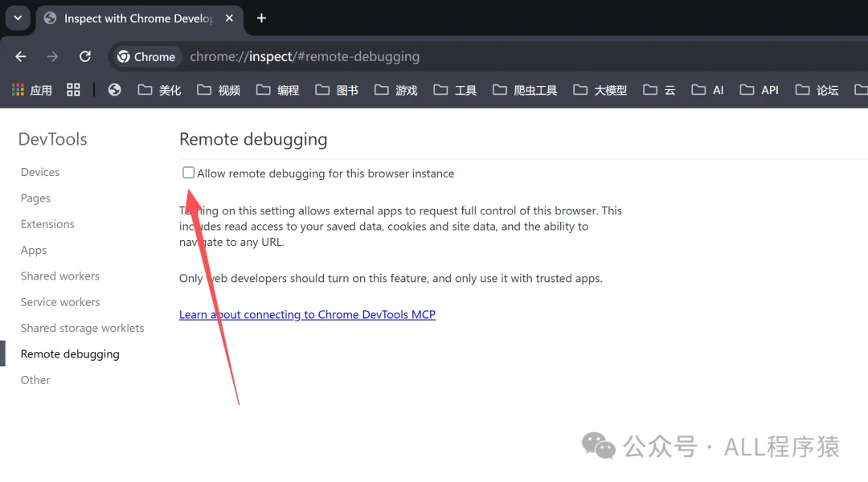The width and height of the screenshot is (868, 482).
Task: Select Shared storage worklets in sidebar
Action: pos(83,328)
